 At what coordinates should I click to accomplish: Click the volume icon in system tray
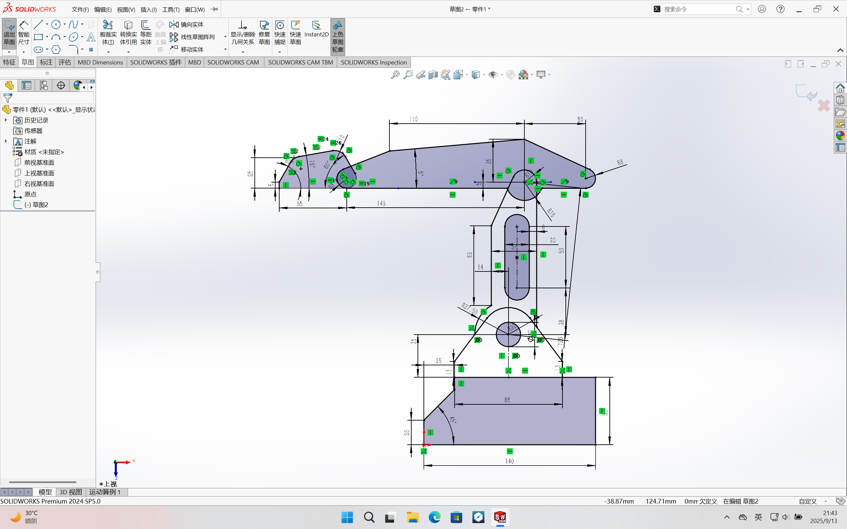point(786,517)
